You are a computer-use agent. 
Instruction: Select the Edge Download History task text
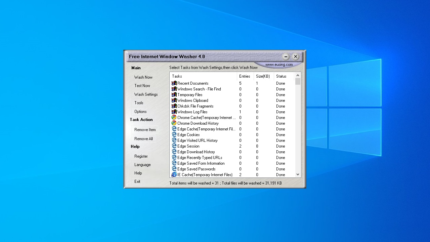point(196,152)
